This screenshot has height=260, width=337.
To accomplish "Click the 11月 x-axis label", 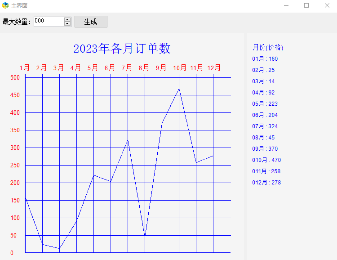I will [197, 68].
